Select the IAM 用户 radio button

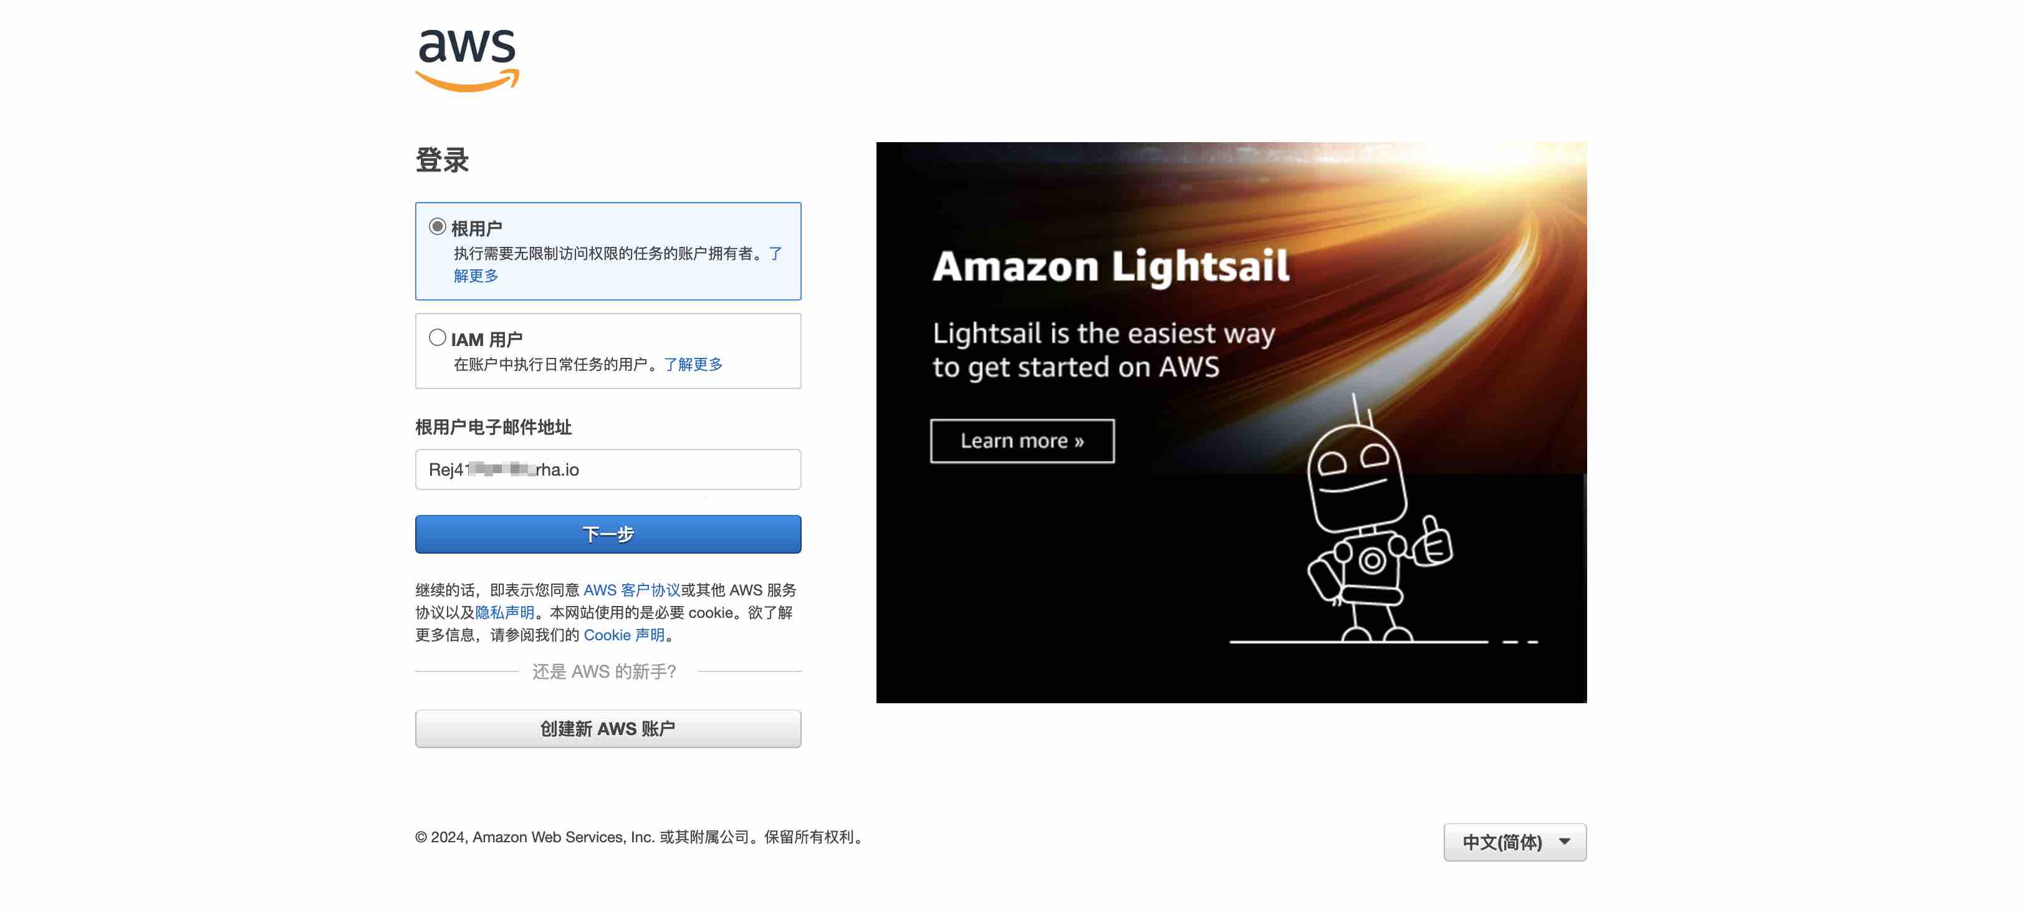437,337
